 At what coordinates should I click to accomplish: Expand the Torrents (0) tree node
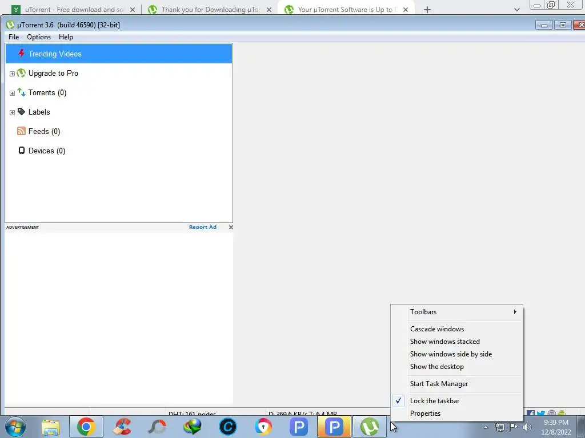pyautogui.click(x=12, y=93)
